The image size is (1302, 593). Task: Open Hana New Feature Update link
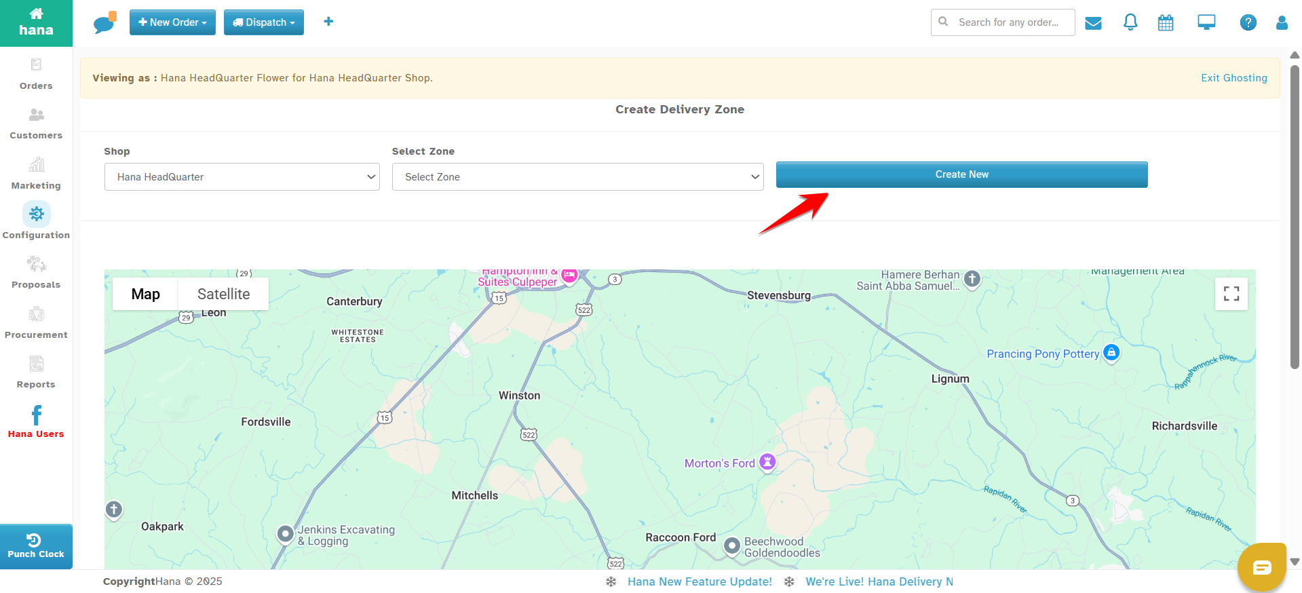700,581
